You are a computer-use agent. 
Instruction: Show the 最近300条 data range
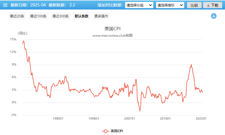click(x=60, y=16)
